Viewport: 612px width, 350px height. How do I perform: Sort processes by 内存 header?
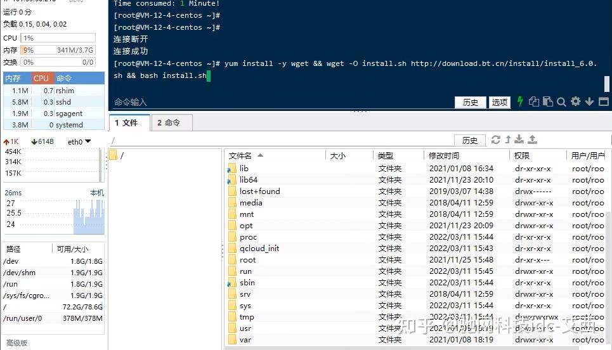pos(17,78)
